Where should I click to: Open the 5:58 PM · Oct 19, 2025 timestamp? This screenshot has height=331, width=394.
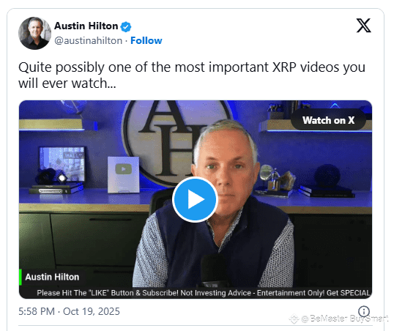(x=69, y=311)
